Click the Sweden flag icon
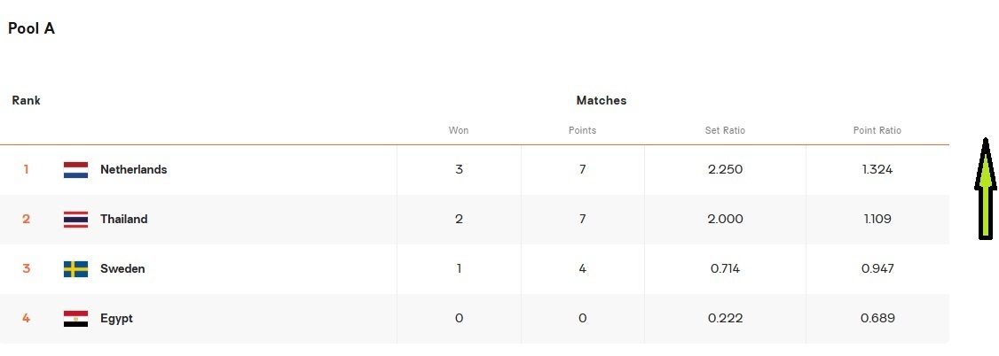The height and width of the screenshot is (356, 999). click(x=75, y=269)
